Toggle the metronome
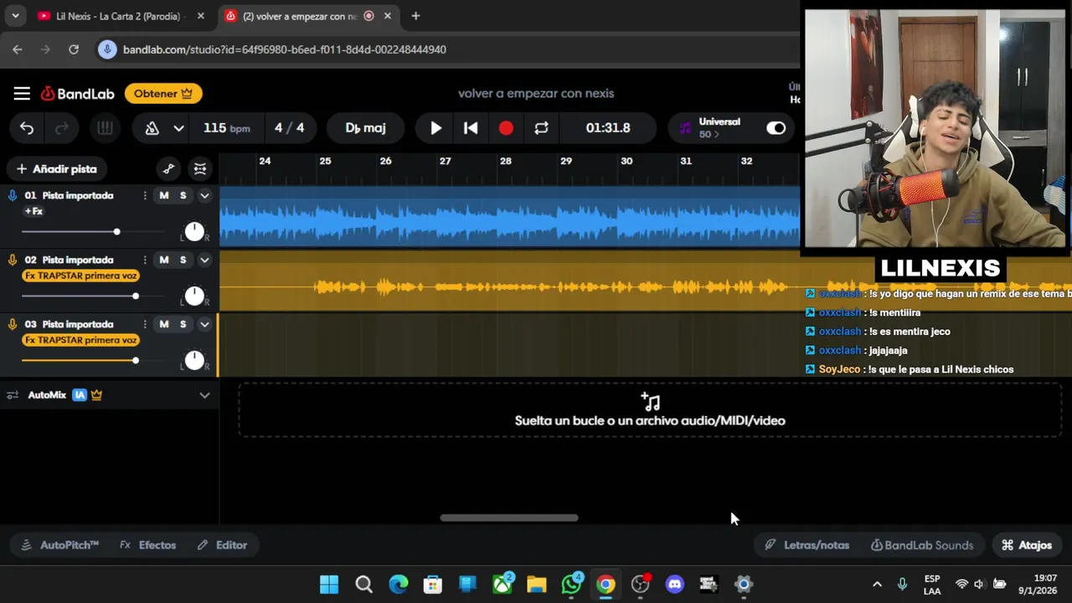The height and width of the screenshot is (603, 1072). [x=152, y=128]
